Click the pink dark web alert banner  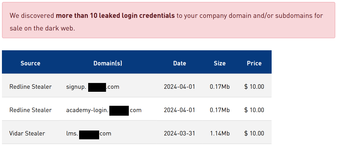click(169, 20)
